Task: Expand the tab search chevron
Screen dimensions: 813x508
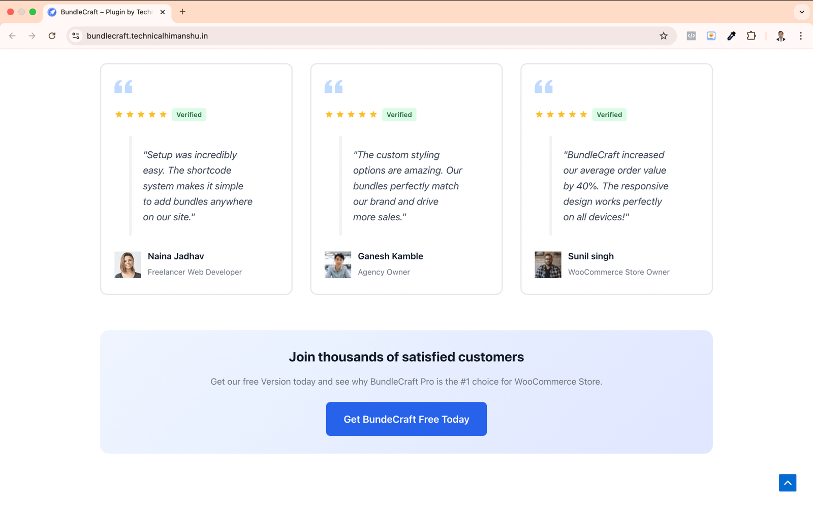Action: pos(802,12)
